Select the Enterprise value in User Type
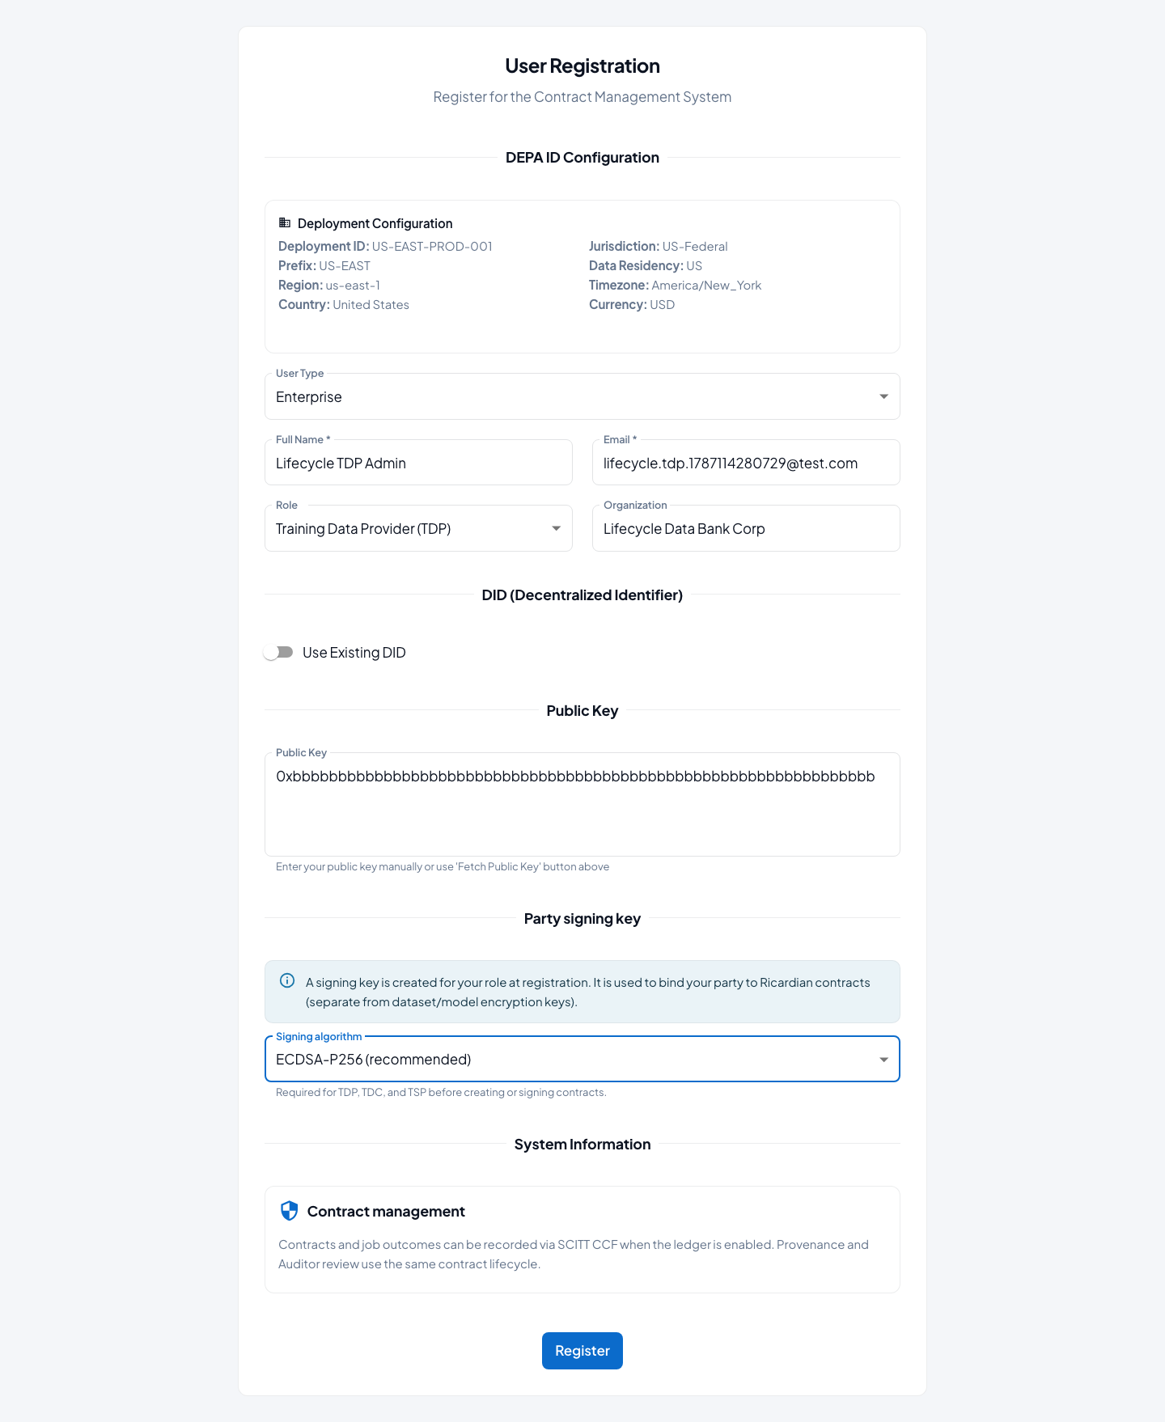 point(309,397)
